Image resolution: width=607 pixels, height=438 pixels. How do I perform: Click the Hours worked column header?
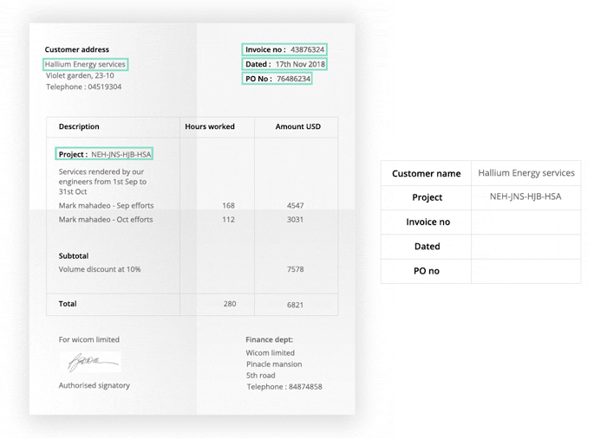tap(210, 126)
